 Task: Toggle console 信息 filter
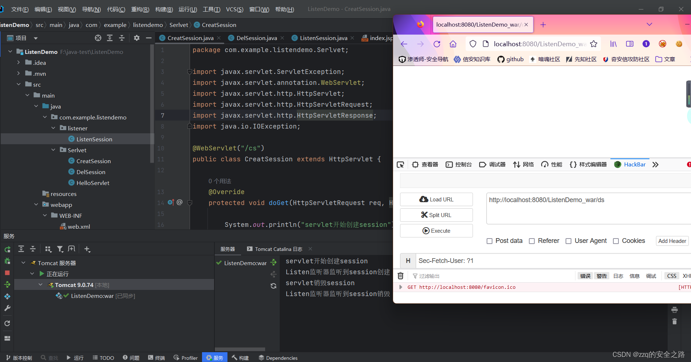(634, 276)
